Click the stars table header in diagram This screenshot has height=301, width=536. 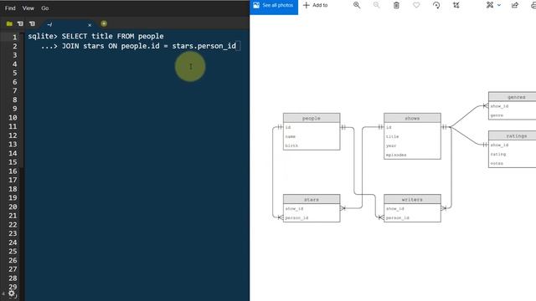coord(312,199)
